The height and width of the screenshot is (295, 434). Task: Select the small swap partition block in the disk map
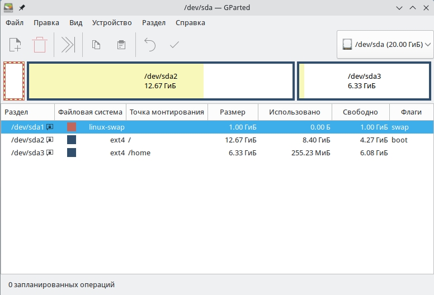tap(13, 81)
